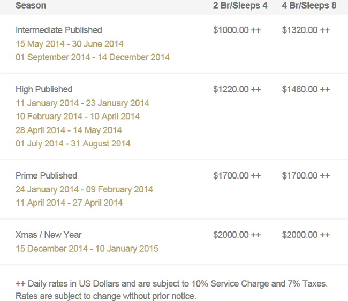Image resolution: width=348 pixels, height=301 pixels.
Task: Select the 4 Br/Sleeps 8 column header
Action: click(x=309, y=5)
